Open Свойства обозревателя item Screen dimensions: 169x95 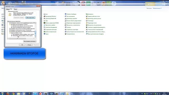pos(50,27)
